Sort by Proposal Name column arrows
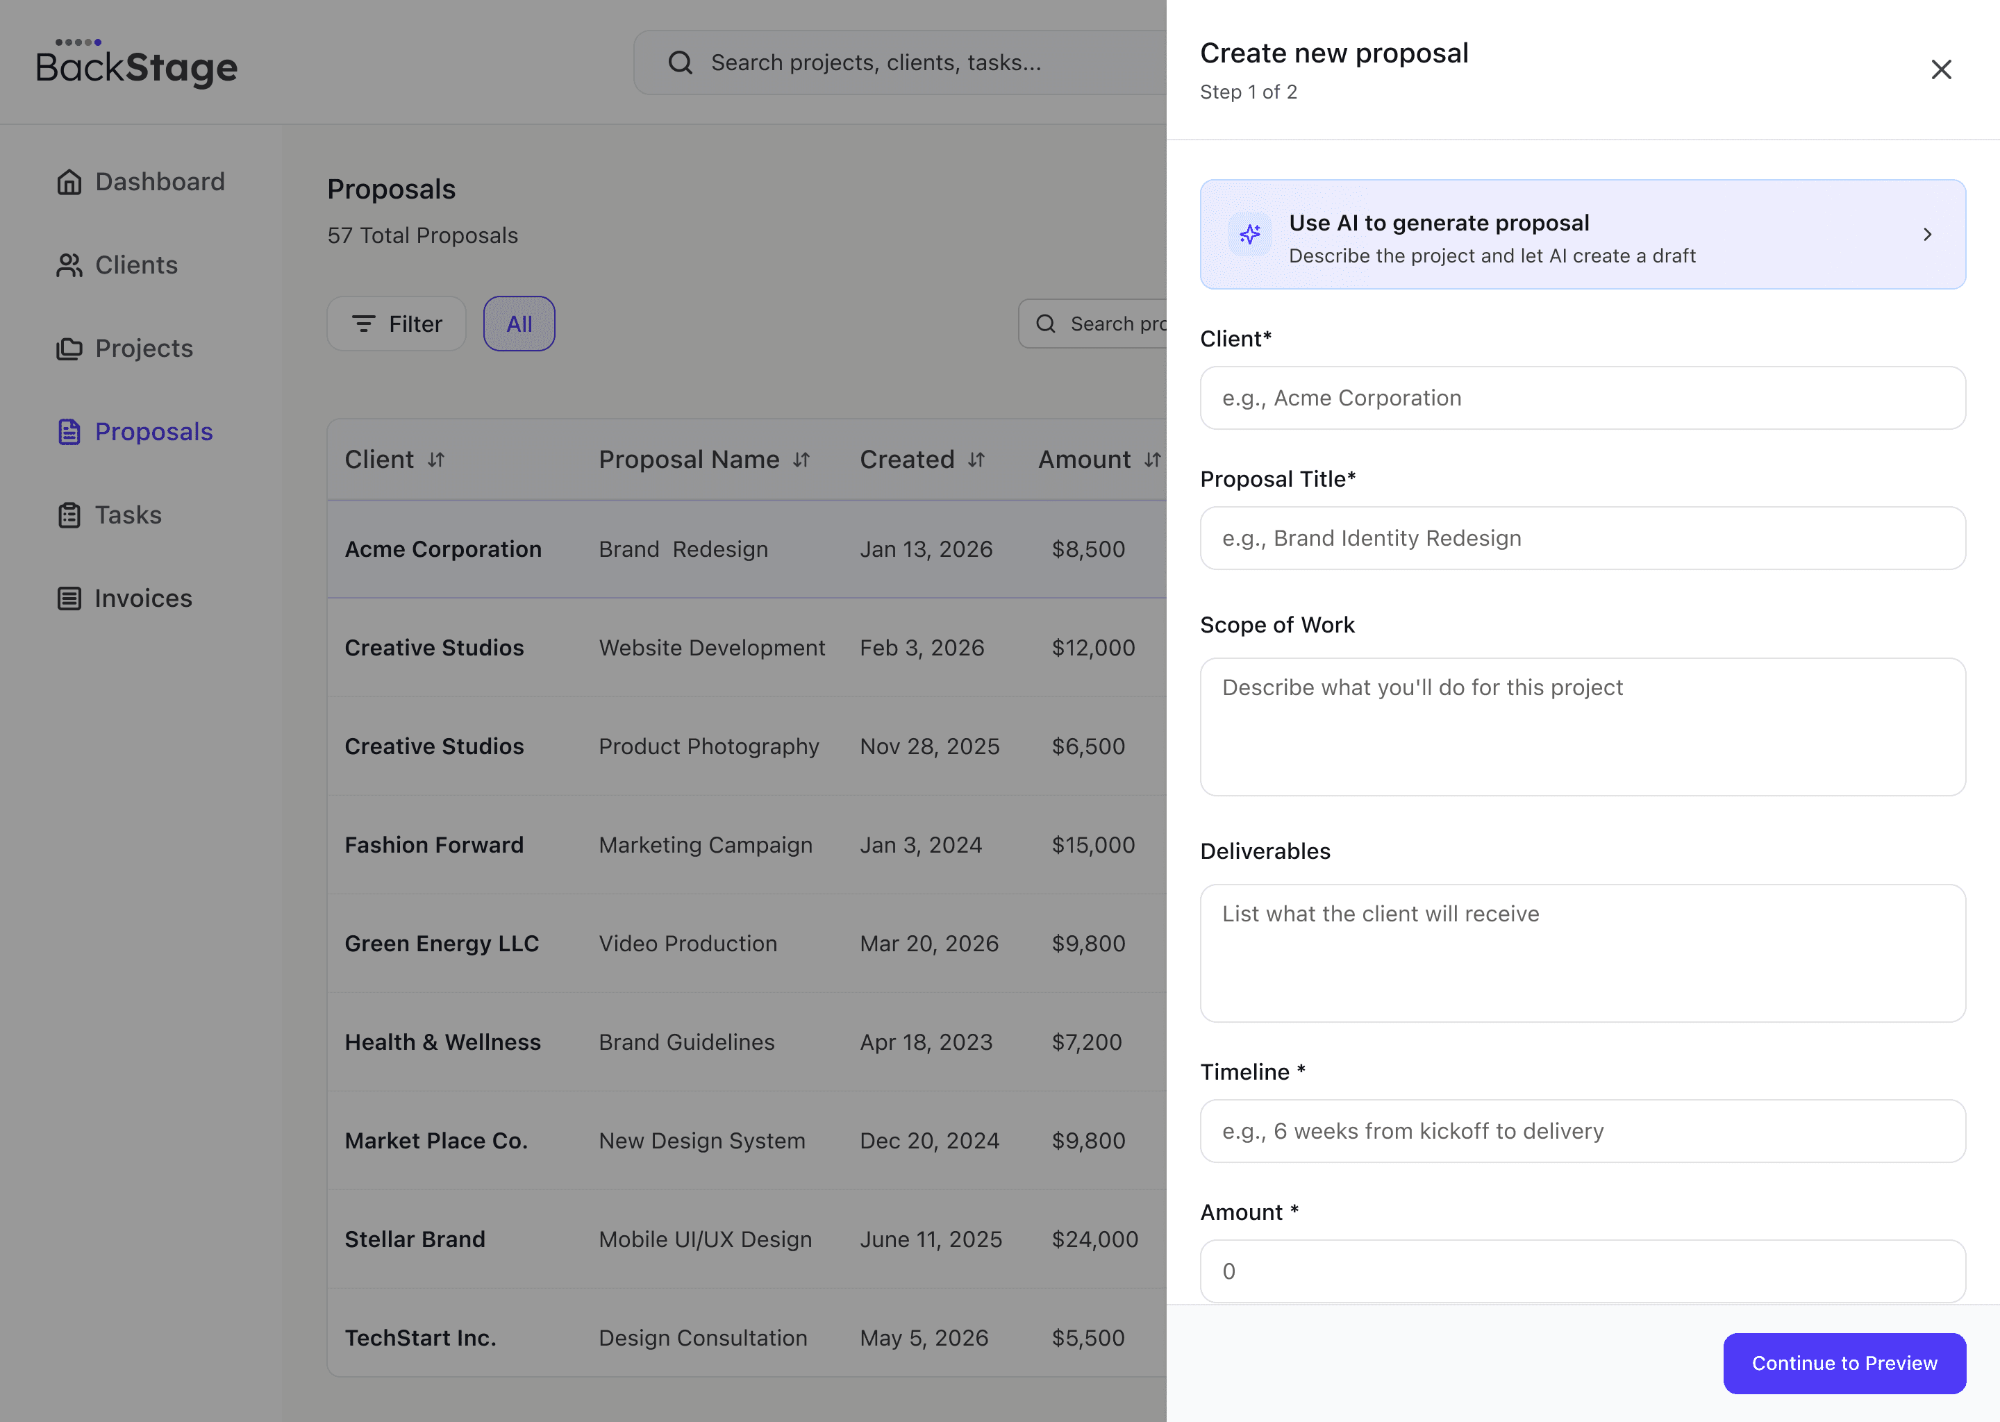Screen dimensions: 2000x1422 click(801, 460)
